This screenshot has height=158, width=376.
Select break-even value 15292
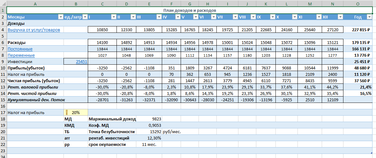[149, 132]
